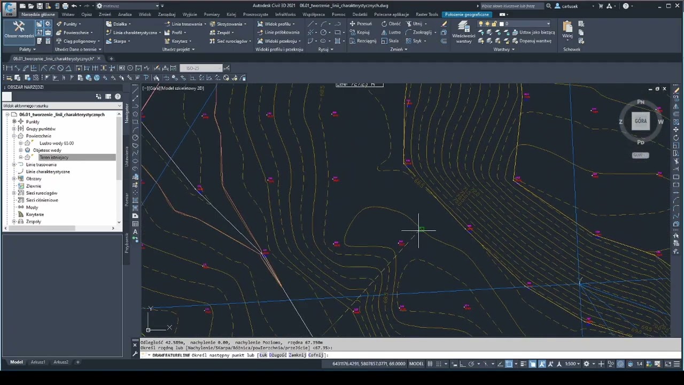Expand the Utwórz projekt panel flyout
The height and width of the screenshot is (385, 684).
pyautogui.click(x=178, y=49)
